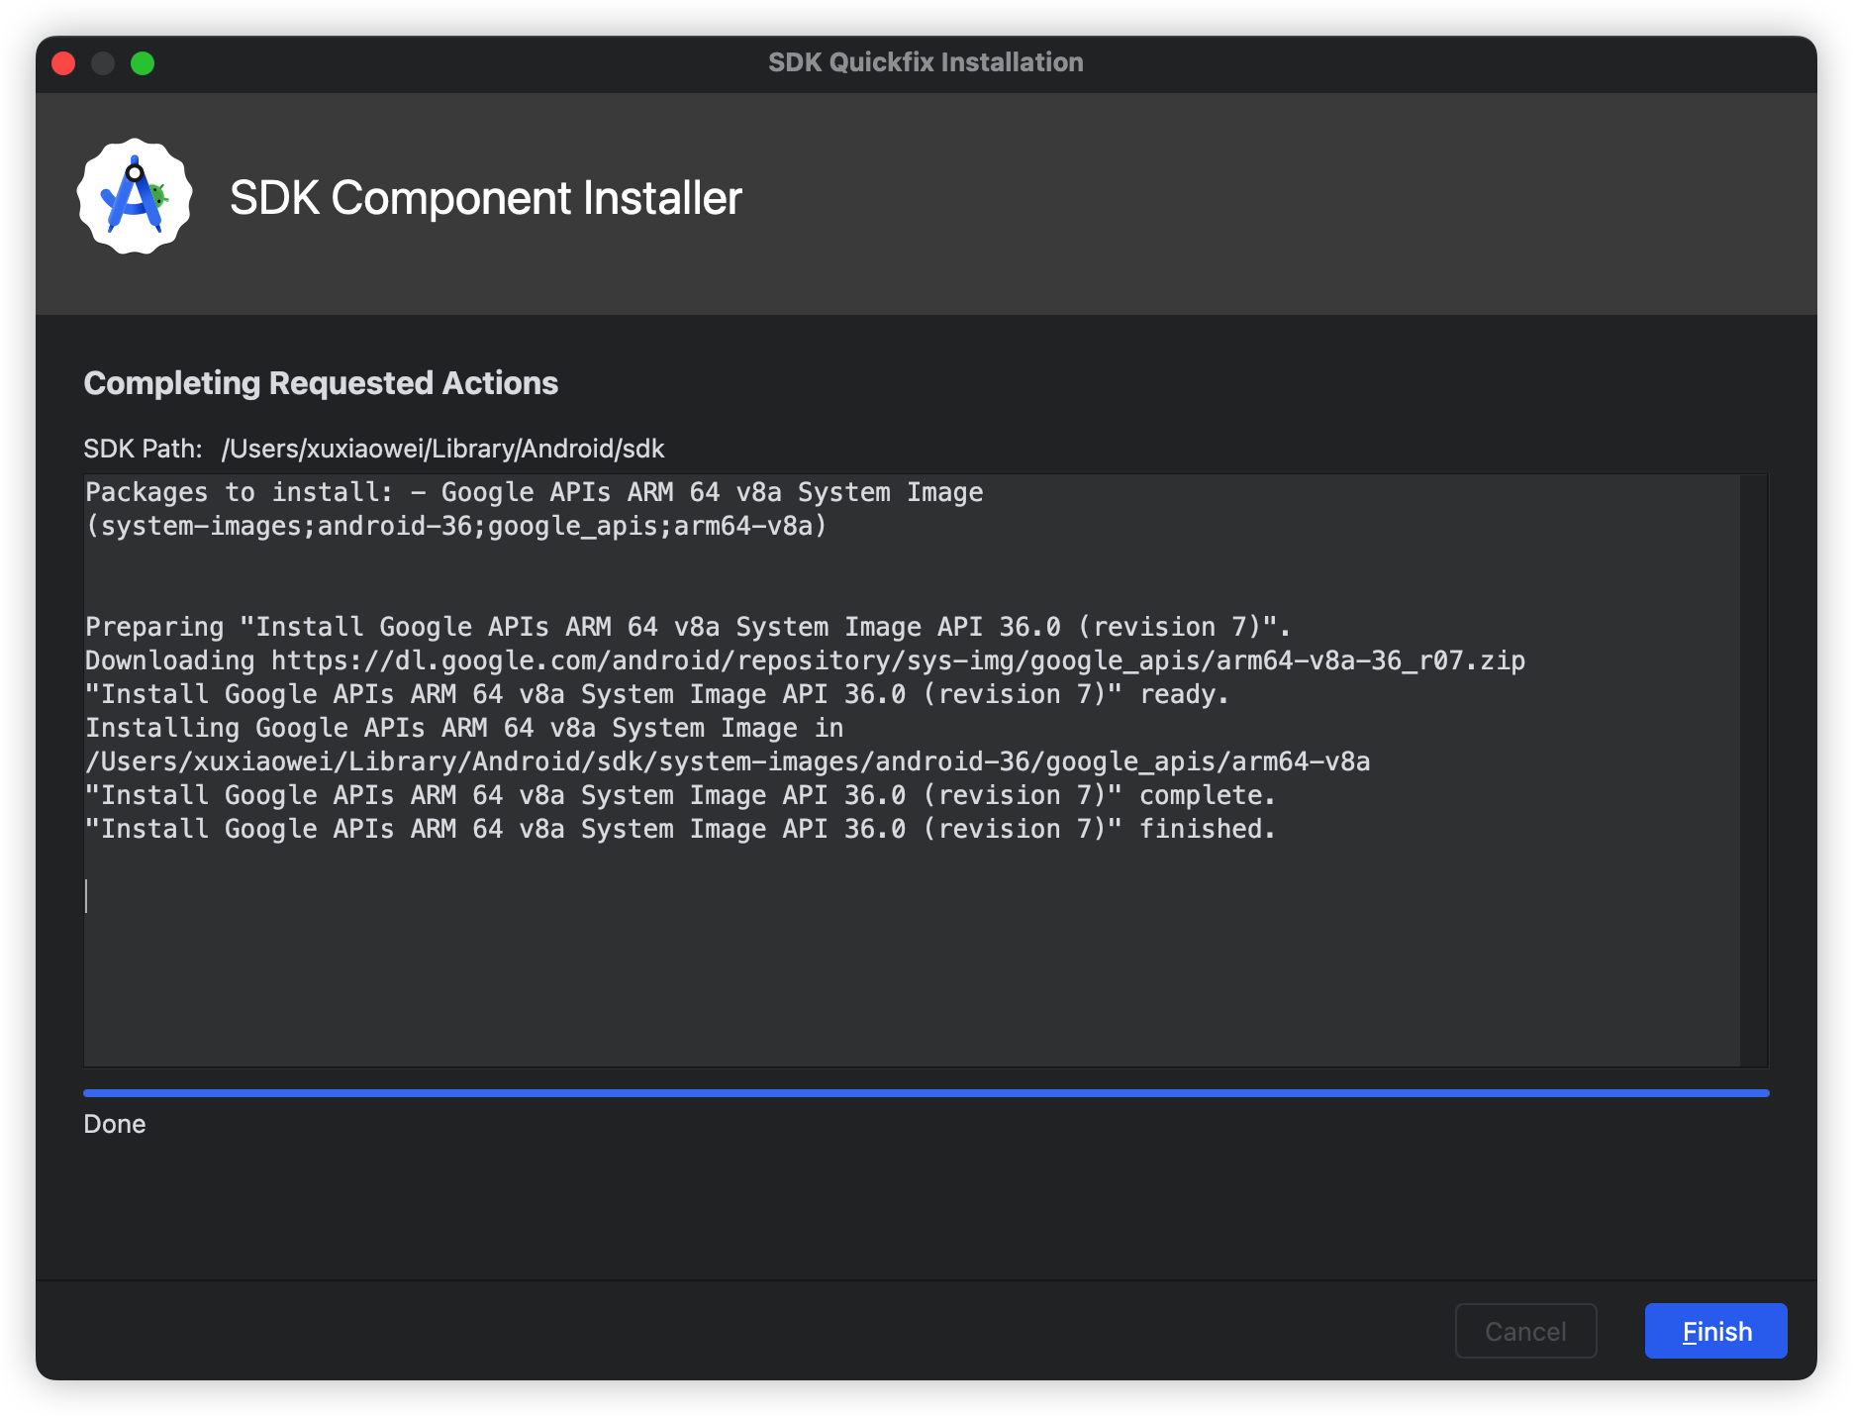The height and width of the screenshot is (1416, 1853).
Task: Click the Android Studio logo icon
Action: [135, 197]
